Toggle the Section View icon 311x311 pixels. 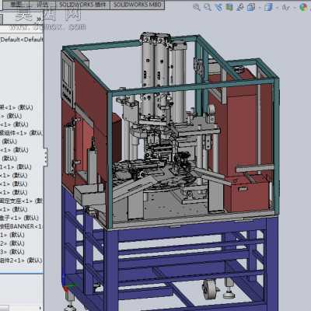pyautogui.click(x=229, y=7)
